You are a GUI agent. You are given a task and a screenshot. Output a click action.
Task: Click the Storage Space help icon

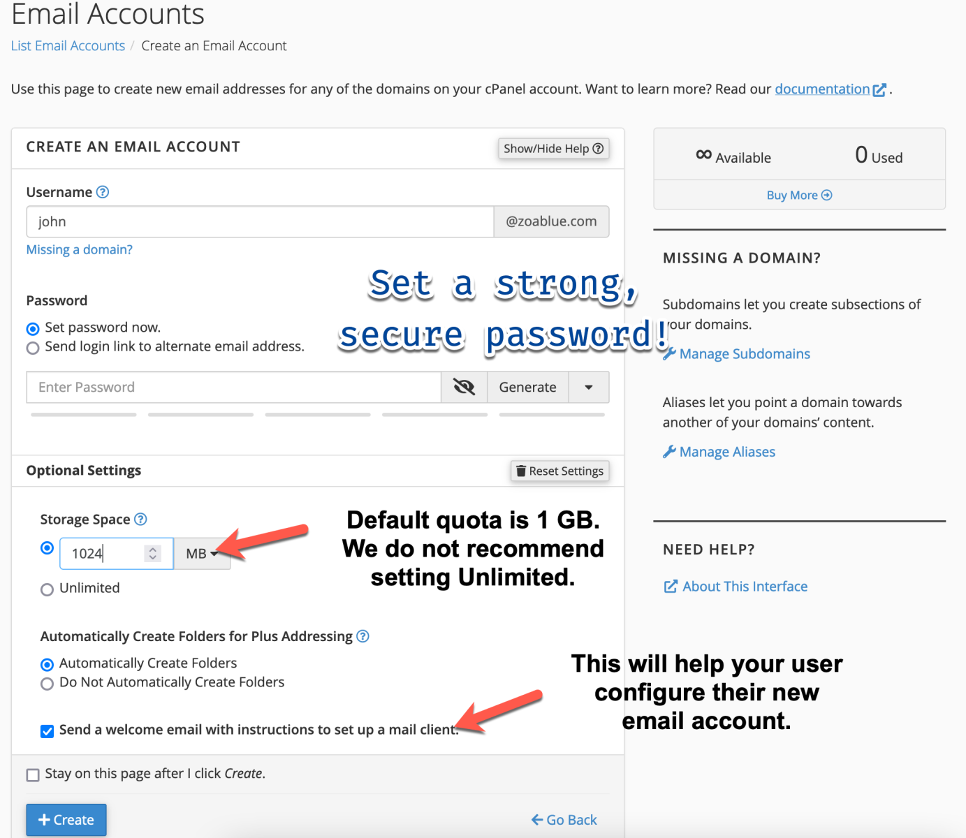tap(140, 519)
